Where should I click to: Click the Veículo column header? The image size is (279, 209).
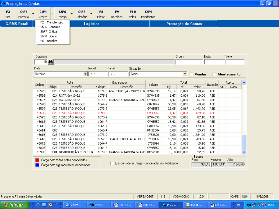point(153,85)
